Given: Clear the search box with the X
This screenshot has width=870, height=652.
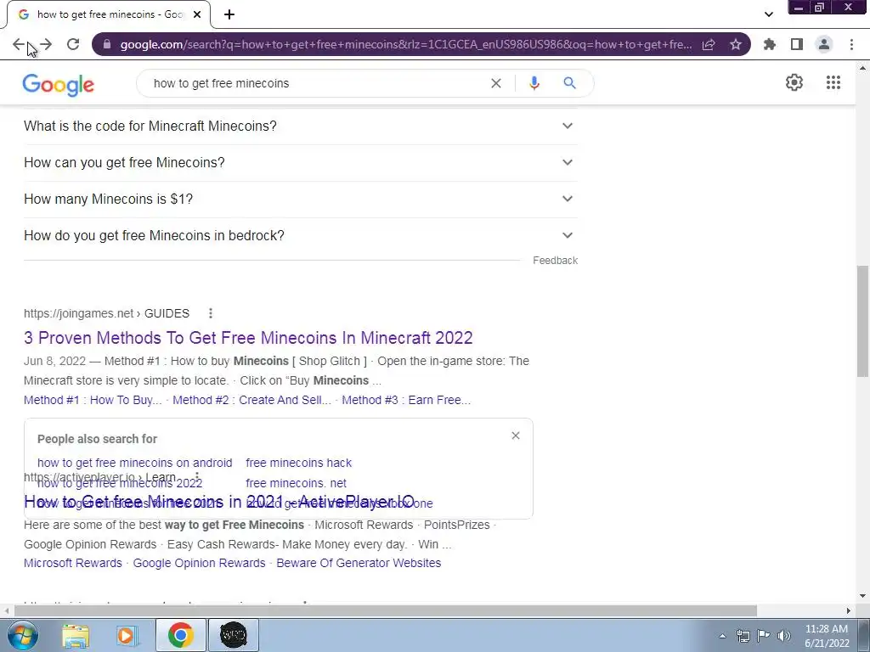Looking at the screenshot, I should (496, 83).
